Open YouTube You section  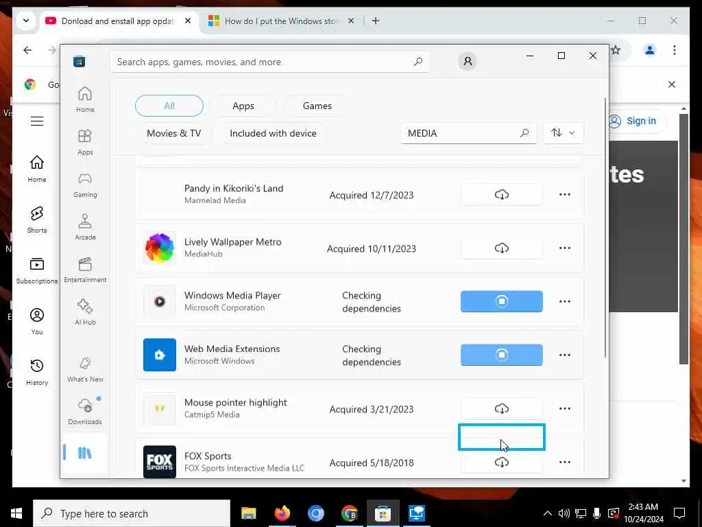pyautogui.click(x=37, y=321)
